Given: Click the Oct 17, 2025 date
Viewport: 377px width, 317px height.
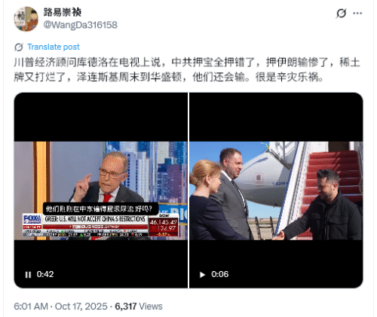Looking at the screenshot, I should (81, 306).
